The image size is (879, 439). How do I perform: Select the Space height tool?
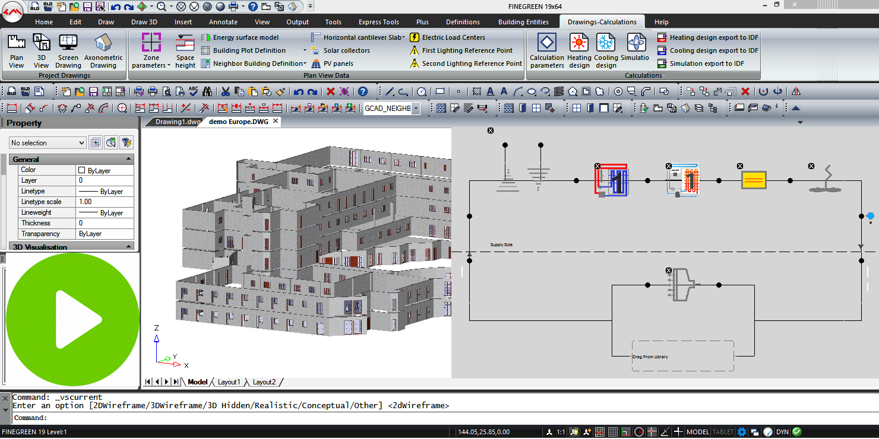pos(185,50)
